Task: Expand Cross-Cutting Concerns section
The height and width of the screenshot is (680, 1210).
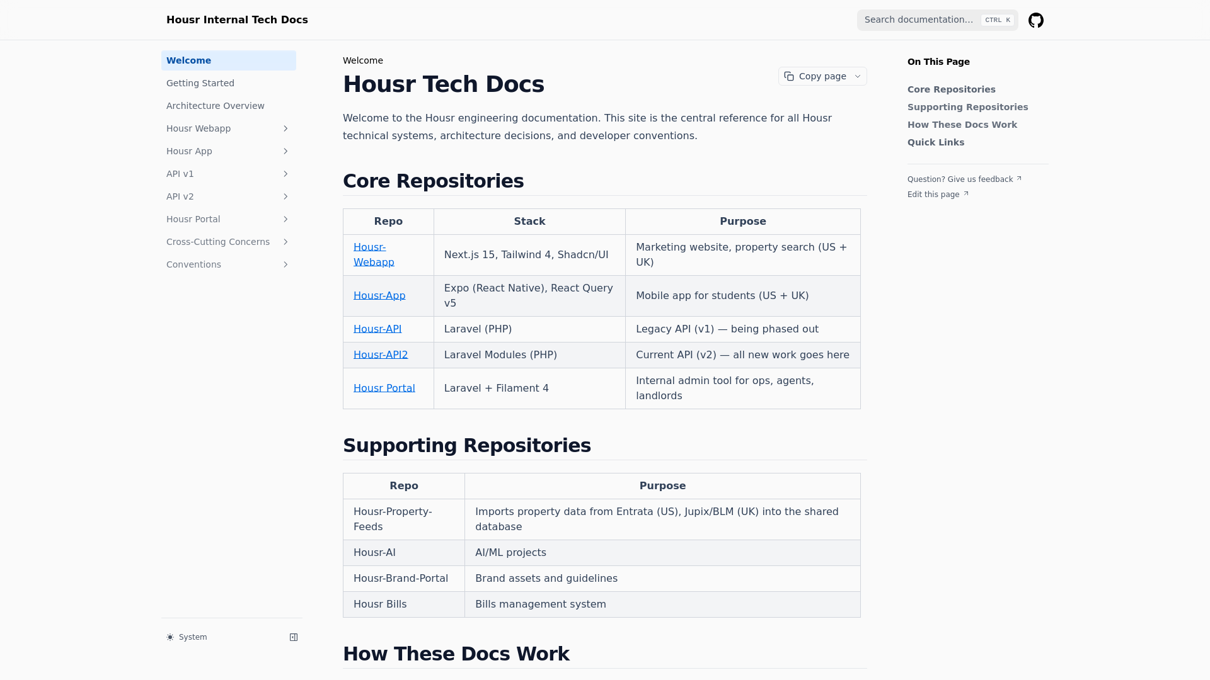Action: [285, 242]
